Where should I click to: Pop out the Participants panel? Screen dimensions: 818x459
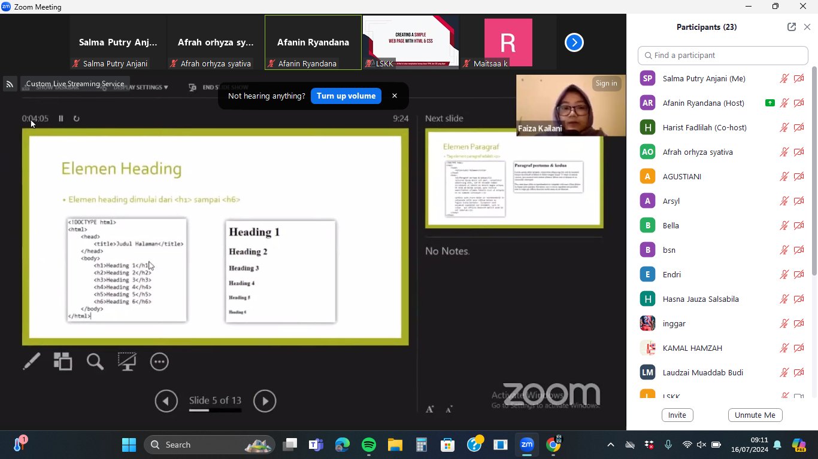click(792, 27)
